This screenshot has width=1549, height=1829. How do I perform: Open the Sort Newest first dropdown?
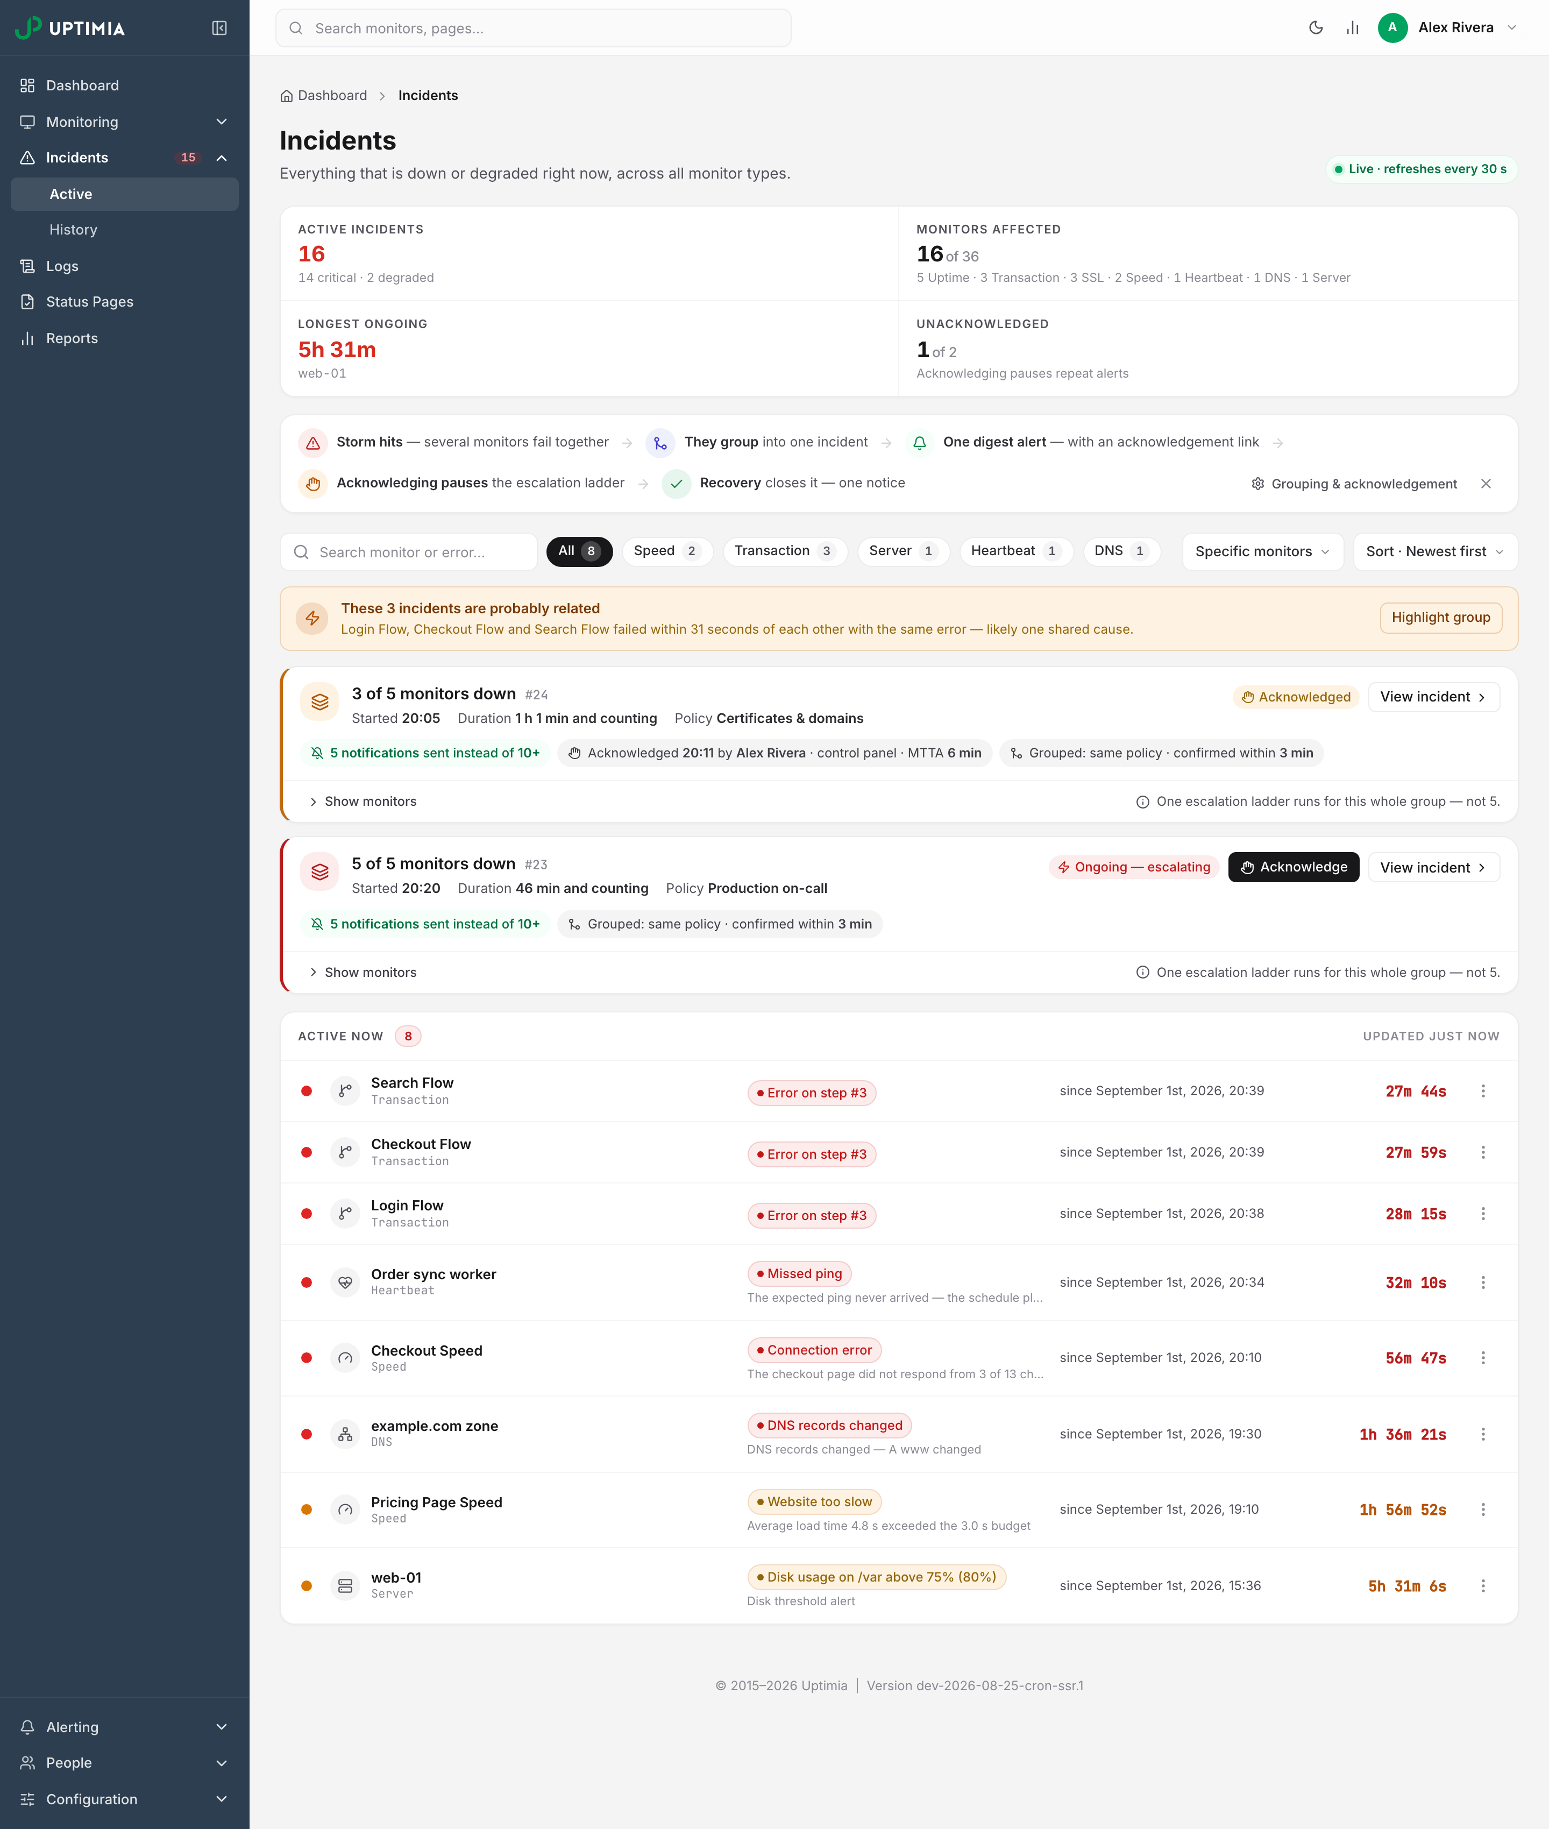tap(1435, 551)
